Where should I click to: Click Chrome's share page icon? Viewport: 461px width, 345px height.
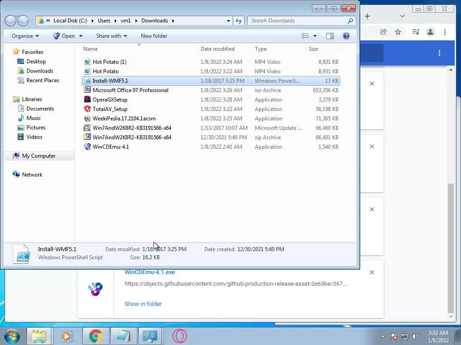(x=383, y=32)
